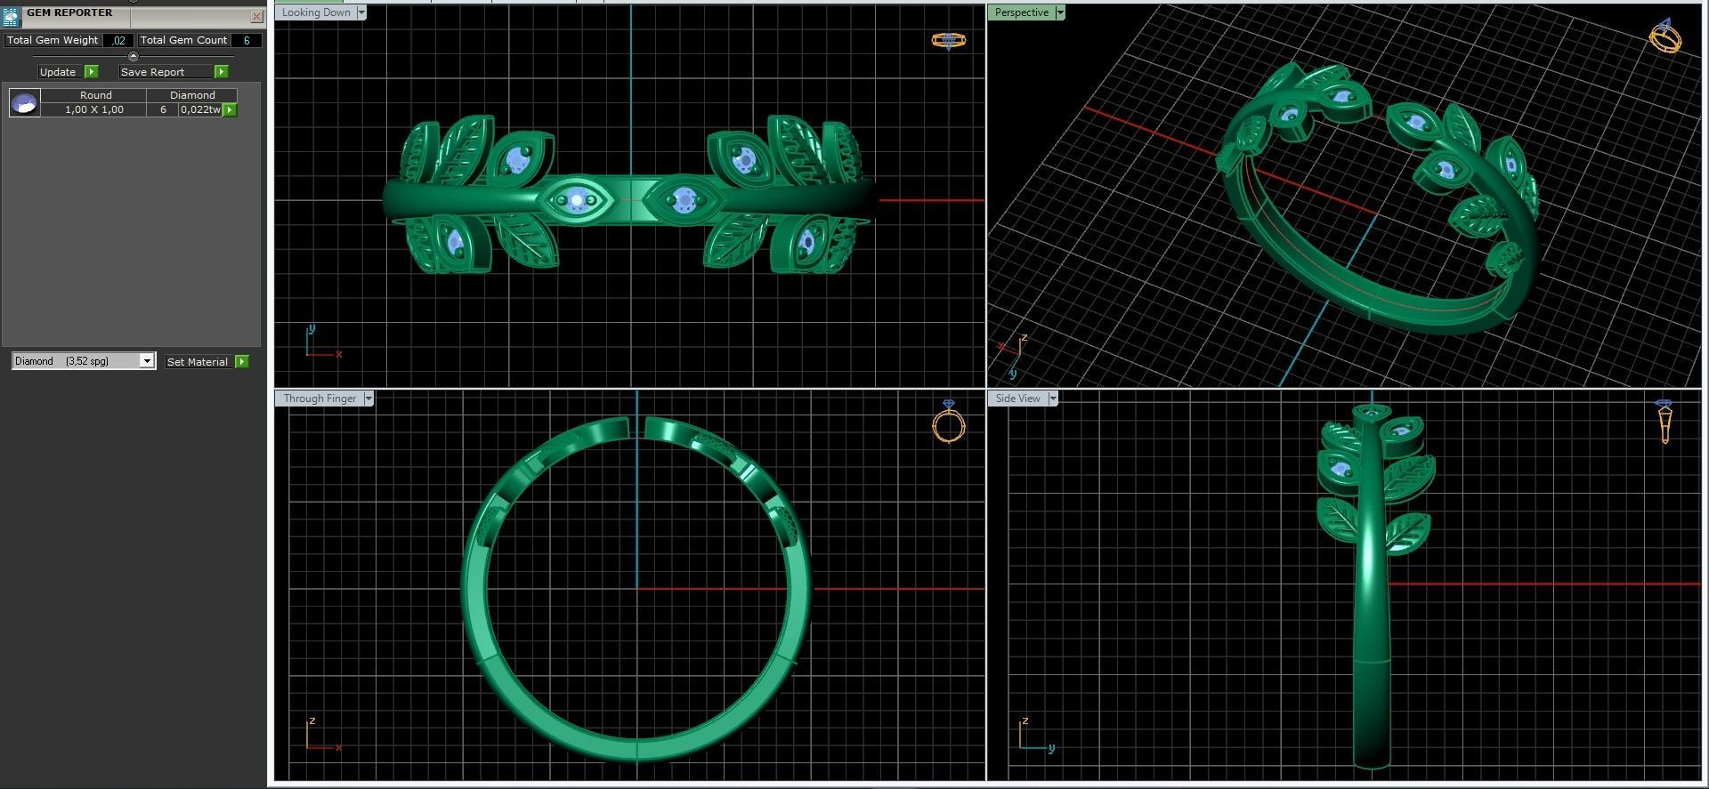
Task: Run the green arrow next to Set Material
Action: 241,361
